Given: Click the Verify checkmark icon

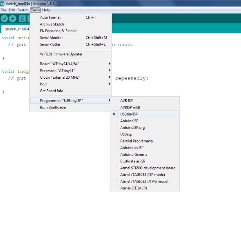Looking at the screenshot, I should click(x=4, y=19).
